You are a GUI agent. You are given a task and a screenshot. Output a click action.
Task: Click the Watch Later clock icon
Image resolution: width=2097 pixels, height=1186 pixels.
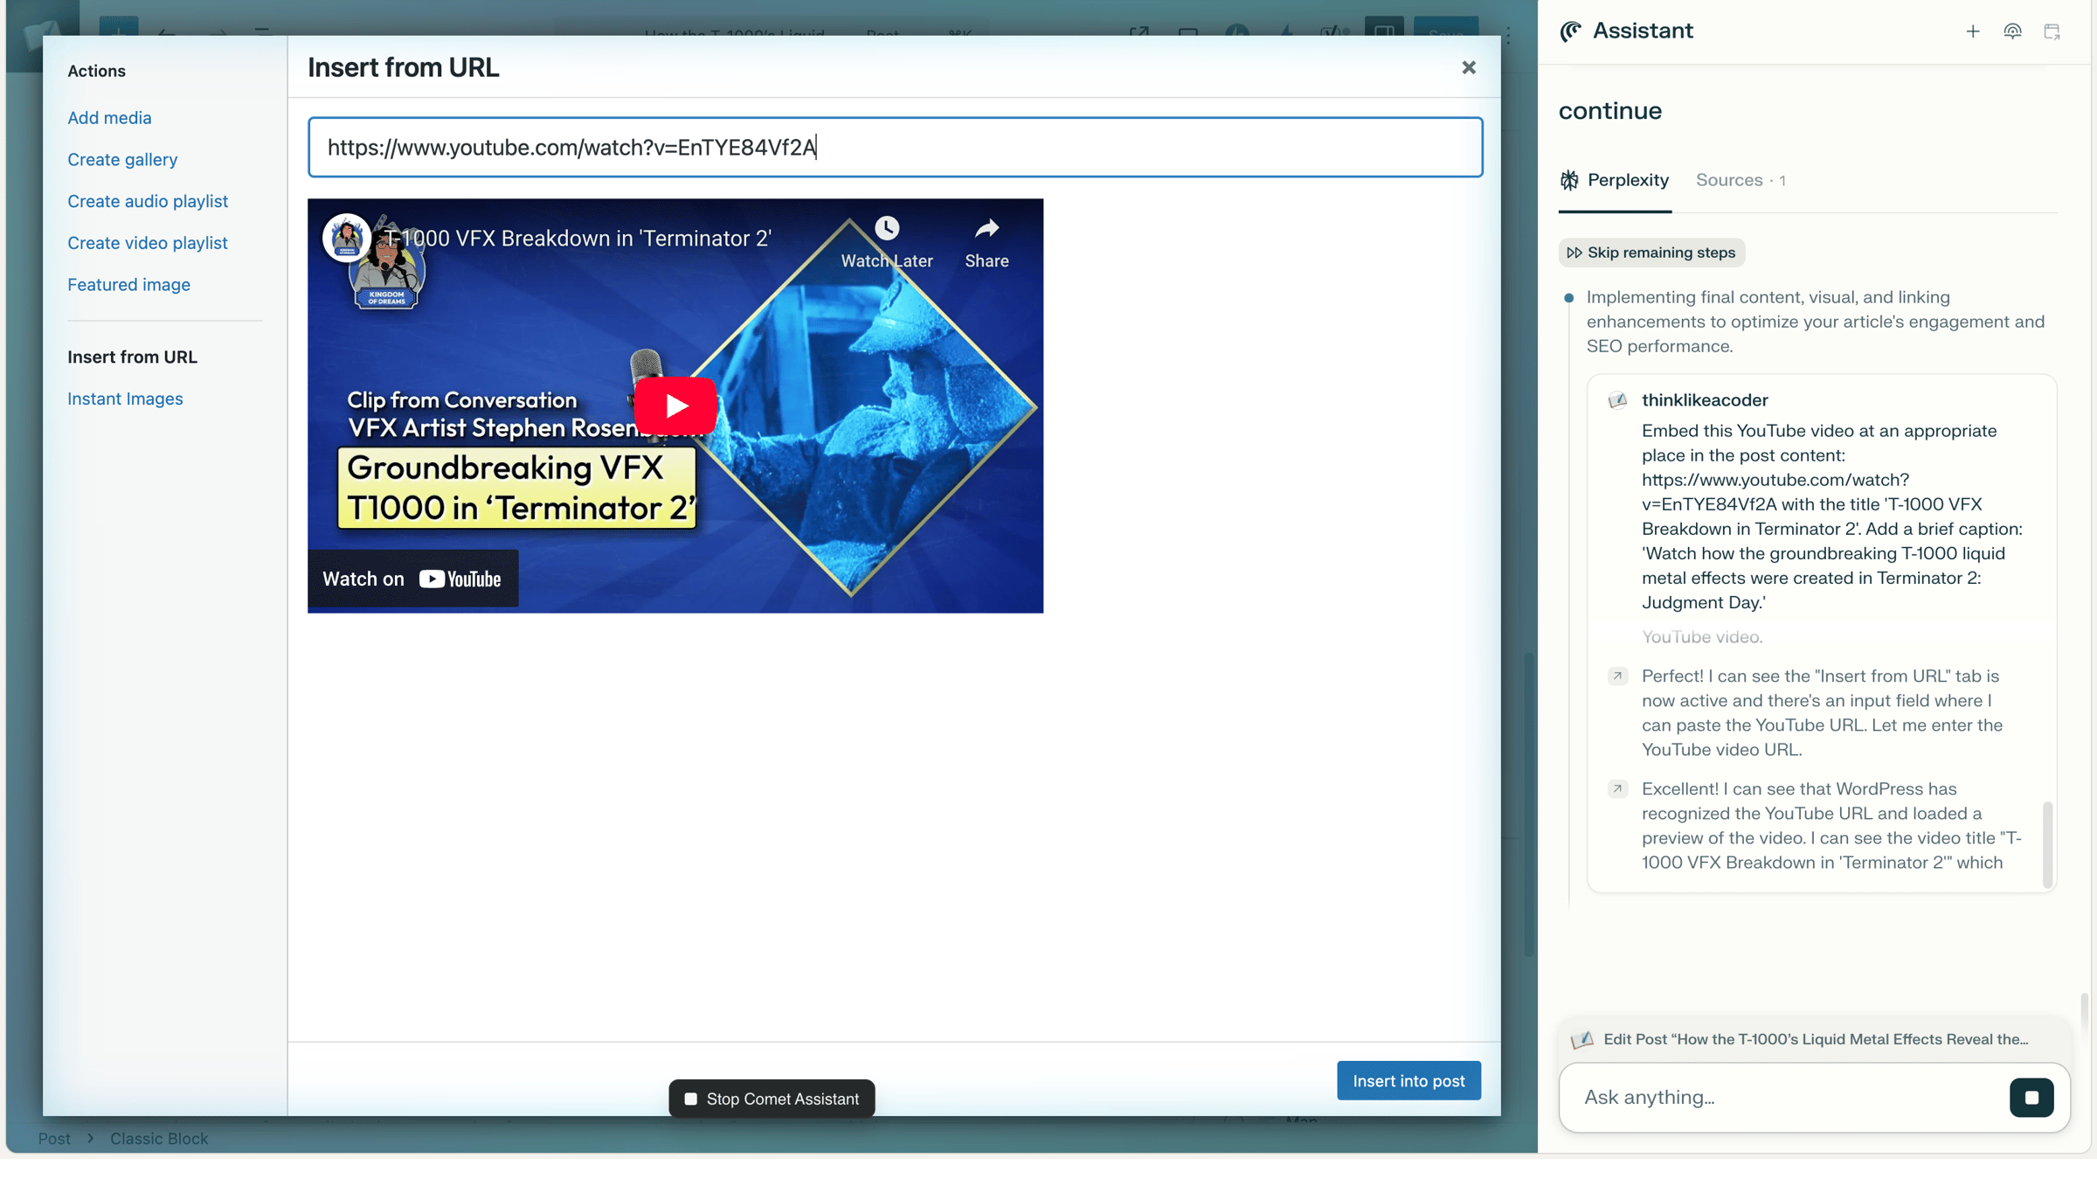[886, 229]
